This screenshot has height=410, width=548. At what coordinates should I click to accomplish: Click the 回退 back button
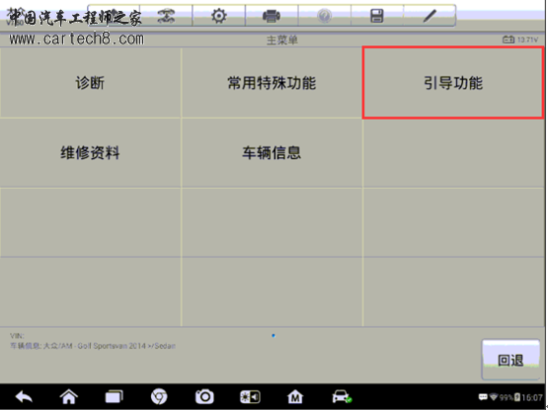click(510, 360)
